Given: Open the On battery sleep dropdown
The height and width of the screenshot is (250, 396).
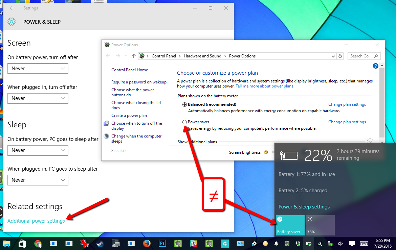Looking at the screenshot, I should 38,150.
